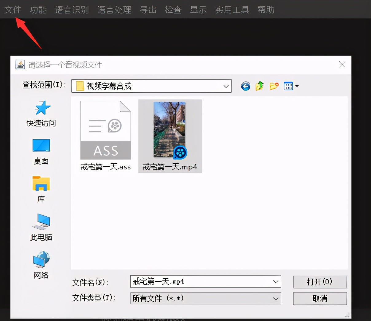The height and width of the screenshot is (321, 371).
Task: Open This PC (此电脑) location
Action: tap(41, 227)
